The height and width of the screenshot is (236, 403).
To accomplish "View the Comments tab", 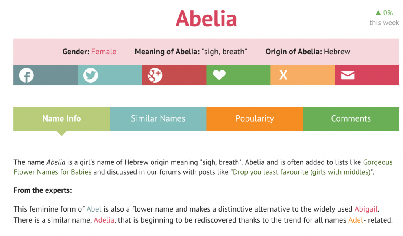I will [351, 119].
